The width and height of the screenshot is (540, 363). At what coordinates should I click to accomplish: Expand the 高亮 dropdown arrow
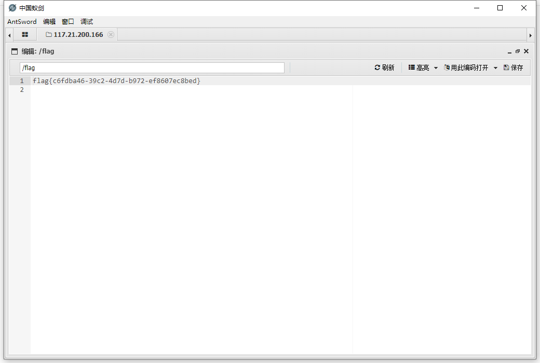(x=436, y=68)
